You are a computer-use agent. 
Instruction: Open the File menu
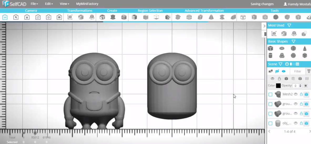34,4
